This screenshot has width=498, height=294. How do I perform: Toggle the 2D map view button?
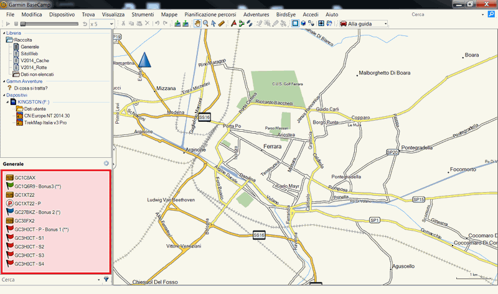[295, 24]
